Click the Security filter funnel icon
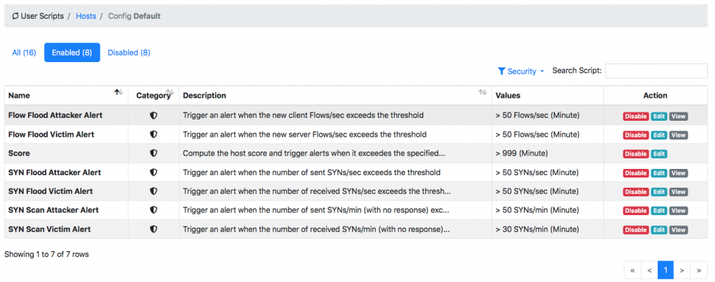 501,71
